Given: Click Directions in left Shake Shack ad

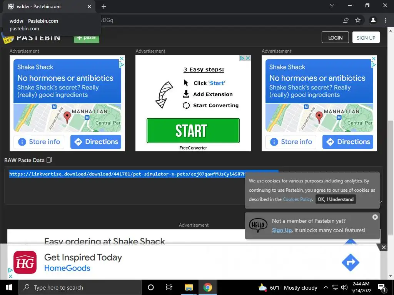Looking at the screenshot, I should pos(96,142).
